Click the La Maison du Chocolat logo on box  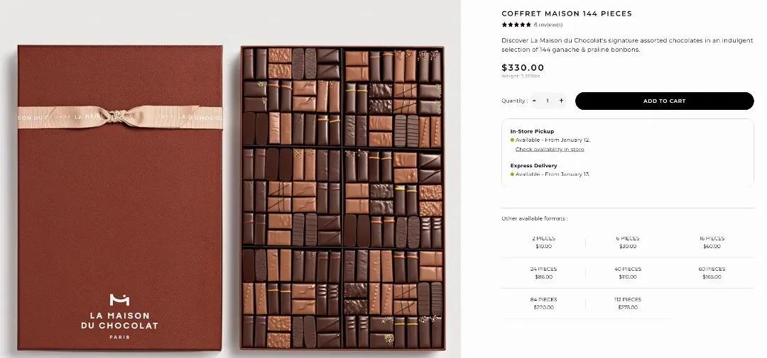(x=119, y=316)
